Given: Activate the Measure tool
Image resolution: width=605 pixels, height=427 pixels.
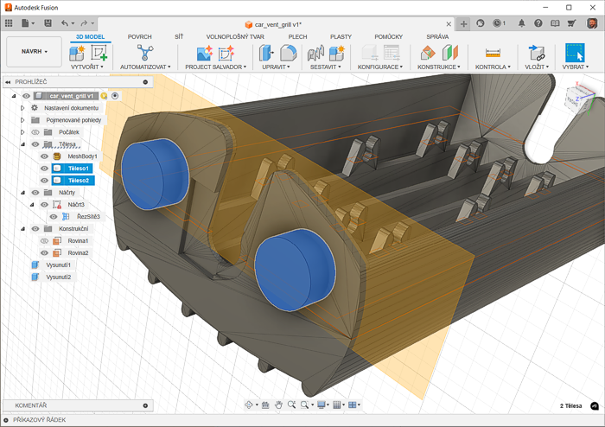Looking at the screenshot, I should [x=493, y=54].
